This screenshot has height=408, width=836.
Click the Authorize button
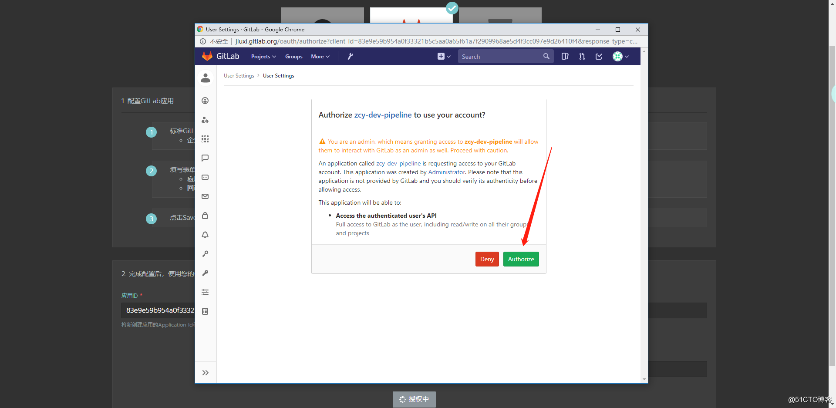[521, 259]
